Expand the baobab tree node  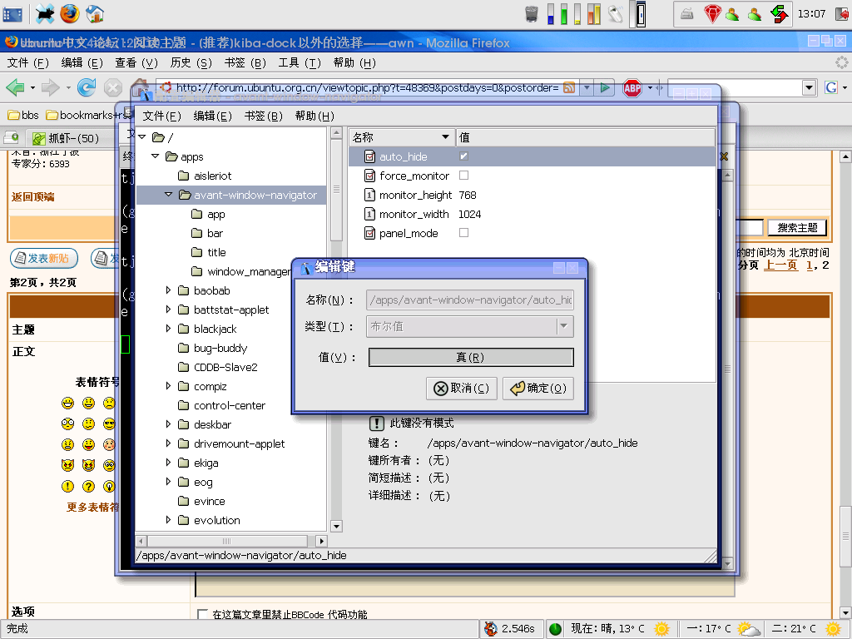point(168,290)
